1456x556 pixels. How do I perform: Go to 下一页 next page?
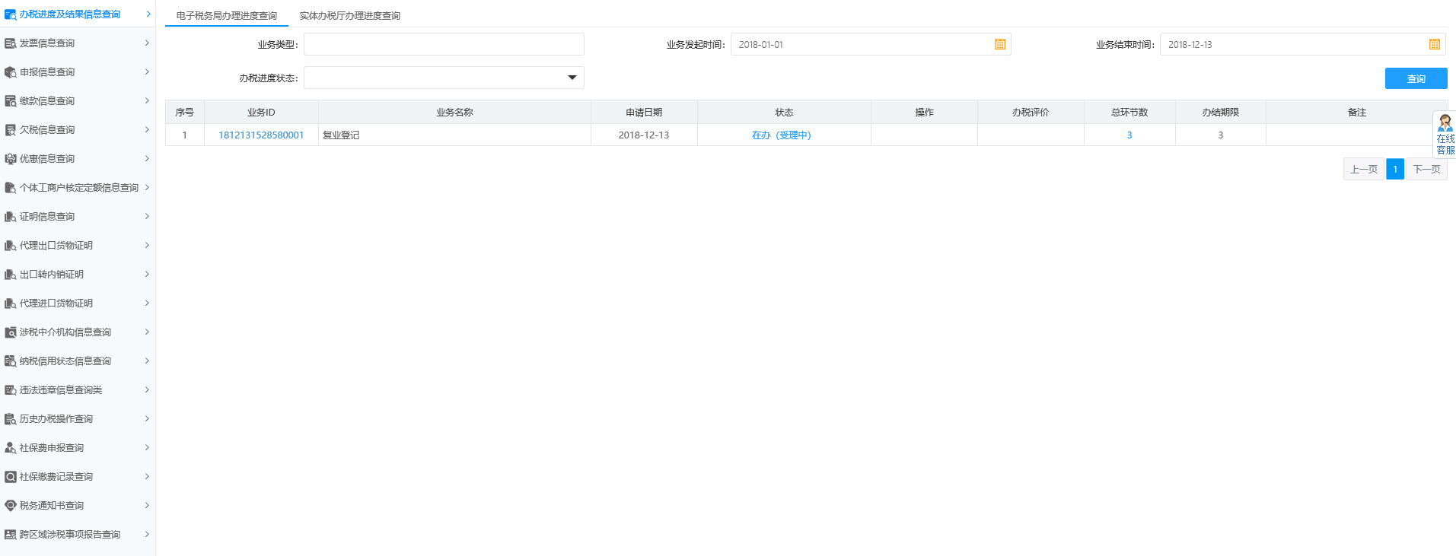pos(1427,170)
